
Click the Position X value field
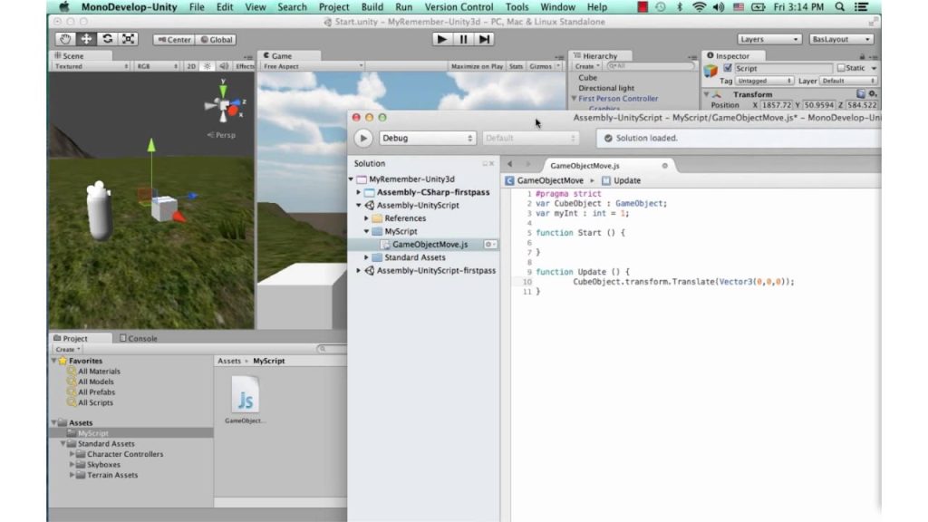(776, 105)
